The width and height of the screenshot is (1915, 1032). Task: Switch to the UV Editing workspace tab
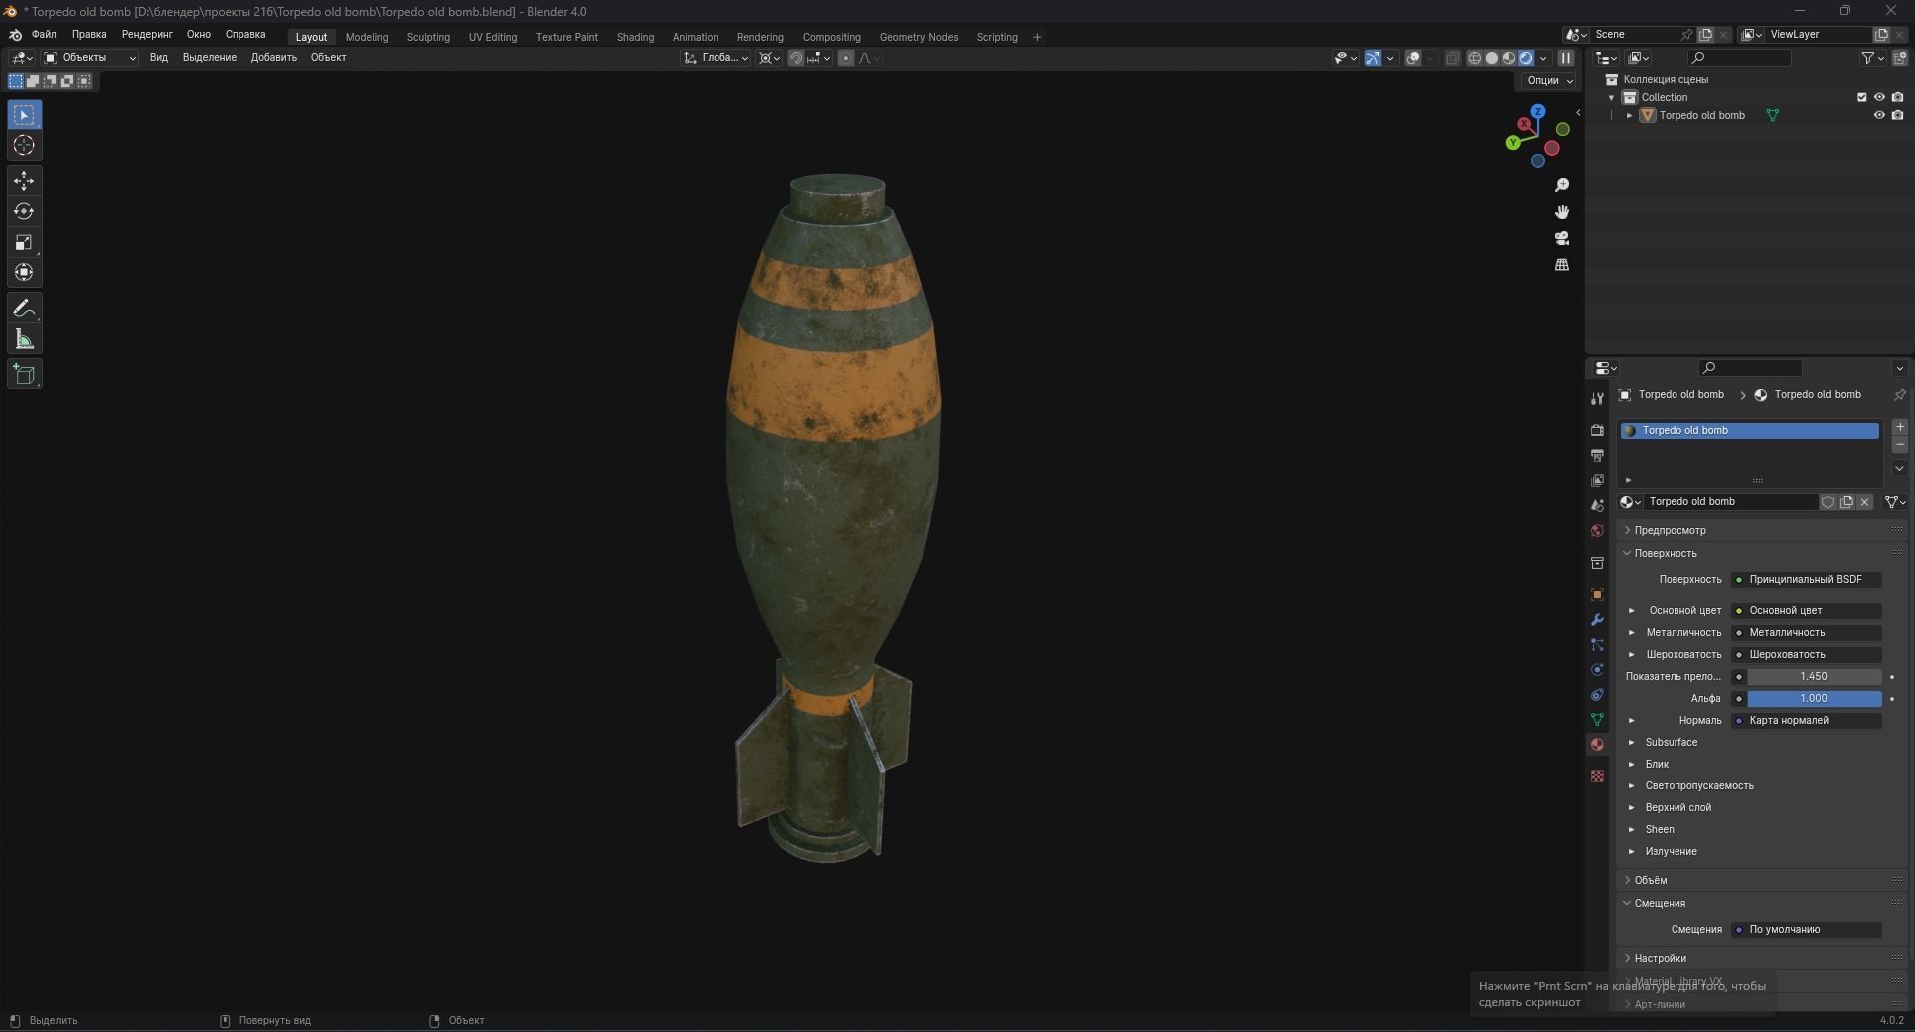[x=493, y=37]
